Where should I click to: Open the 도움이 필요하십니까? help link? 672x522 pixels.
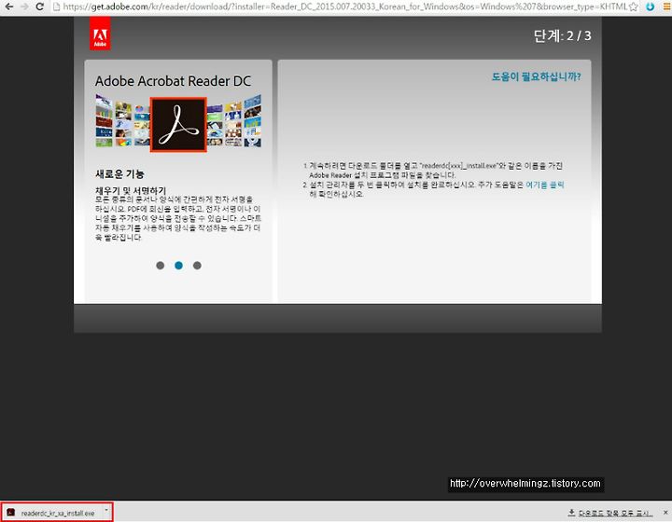tap(536, 76)
